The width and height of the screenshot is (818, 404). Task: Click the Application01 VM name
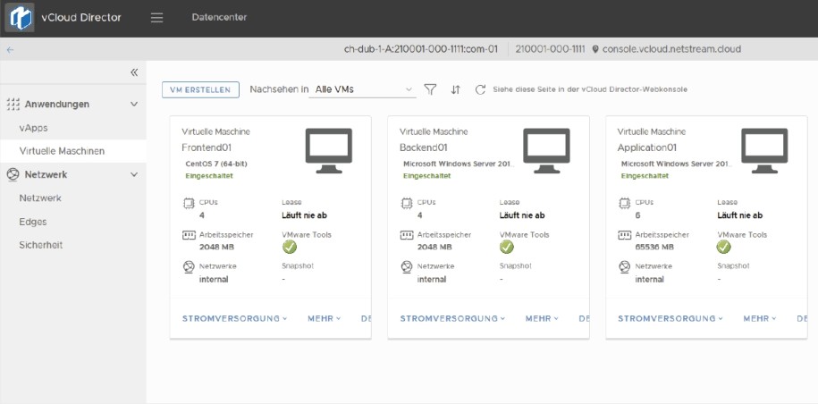coord(646,147)
